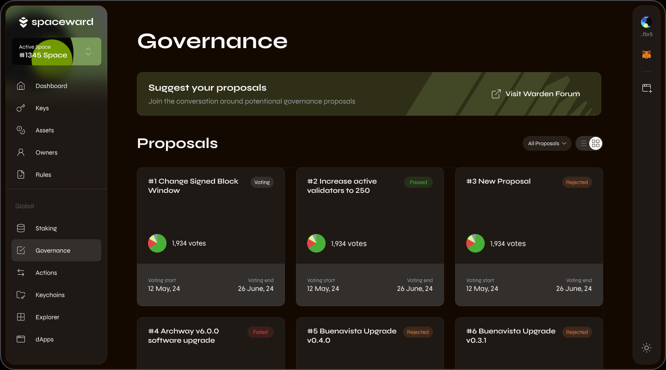The image size is (666, 370).
Task: Switch proposals to grid view
Action: tap(596, 143)
